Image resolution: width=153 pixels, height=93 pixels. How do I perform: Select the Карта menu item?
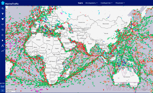click(x=80, y=3)
